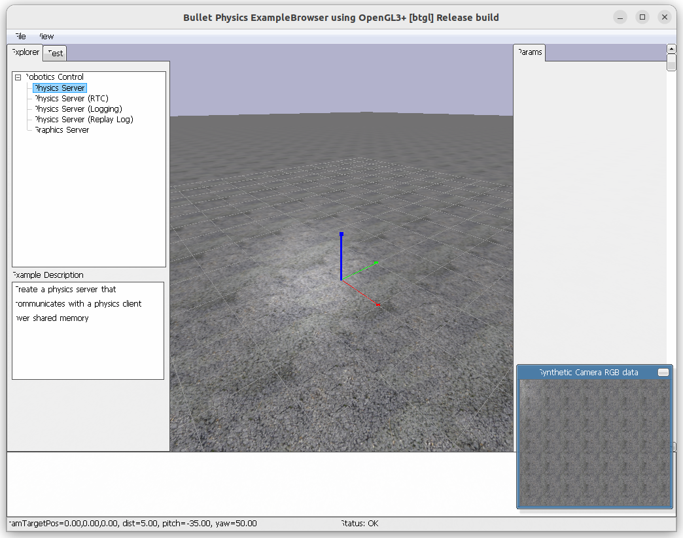Click the Robotics Control category label
This screenshot has height=538, width=683.
54,77
